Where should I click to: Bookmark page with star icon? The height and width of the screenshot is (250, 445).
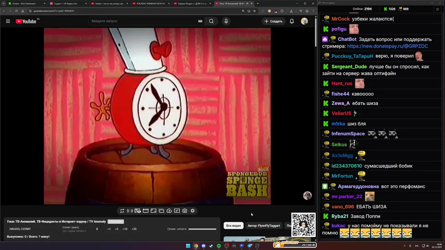point(254,11)
